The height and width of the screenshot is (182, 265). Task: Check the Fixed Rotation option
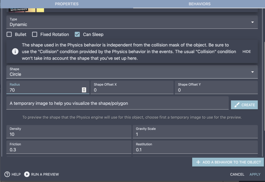[x=35, y=34]
